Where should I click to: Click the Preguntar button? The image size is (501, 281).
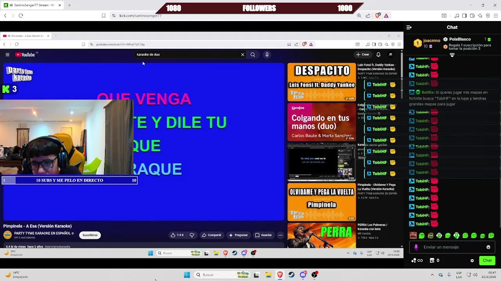(x=238, y=235)
